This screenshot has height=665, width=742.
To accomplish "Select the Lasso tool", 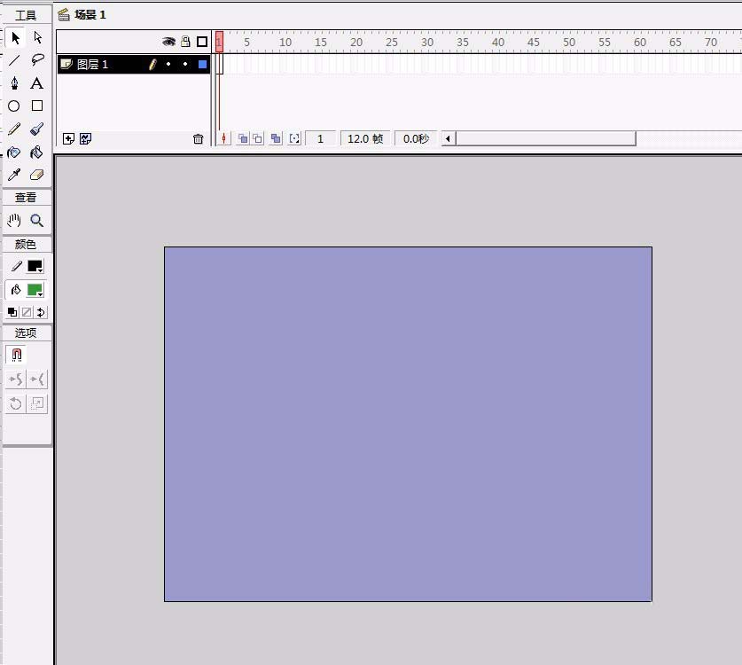I will pyautogui.click(x=37, y=59).
